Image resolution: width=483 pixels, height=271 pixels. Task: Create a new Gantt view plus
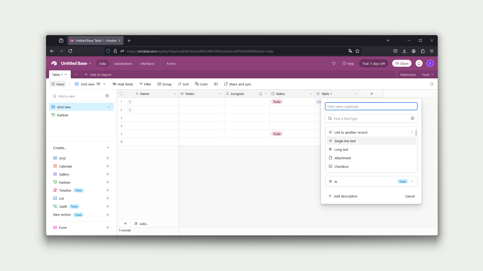[108, 206]
